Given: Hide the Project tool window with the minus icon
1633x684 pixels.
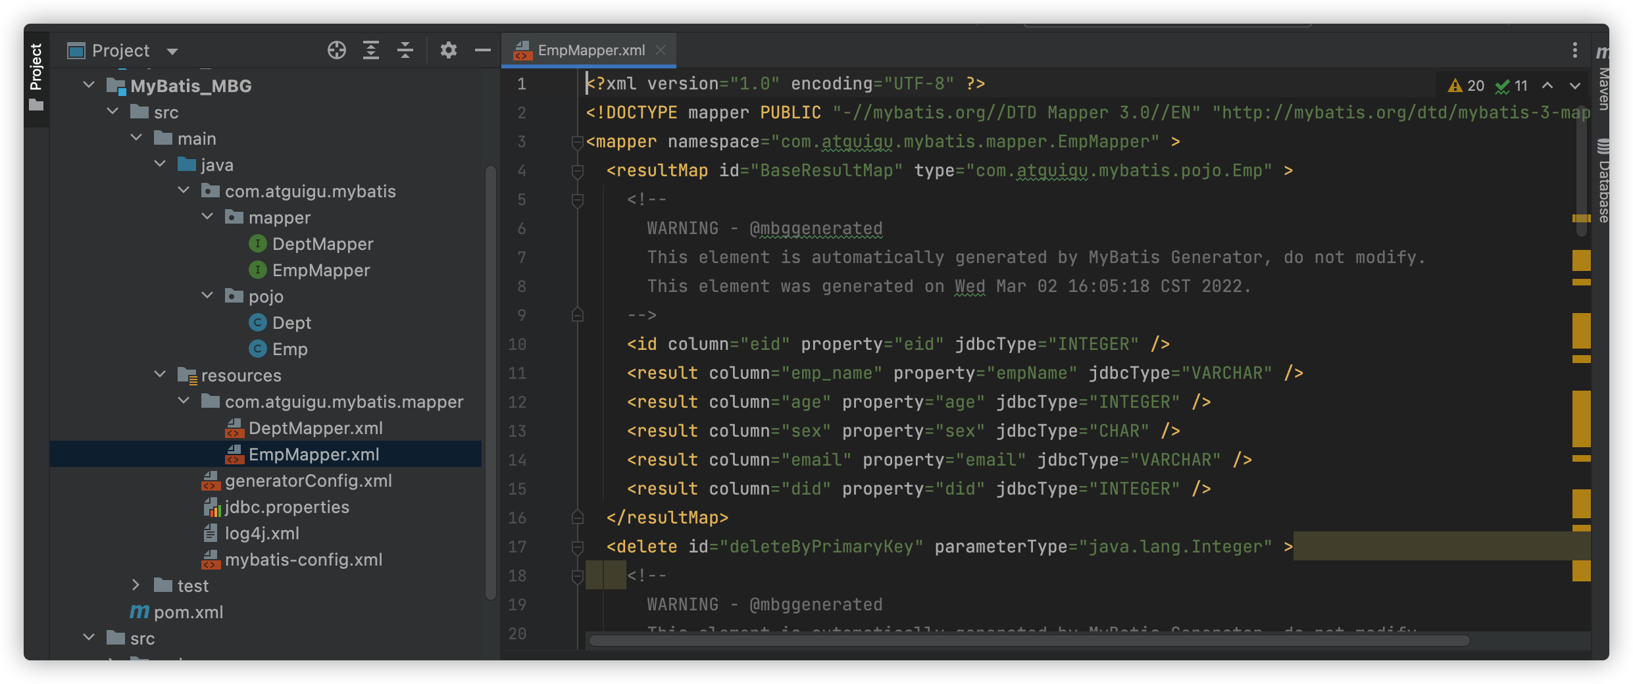Looking at the screenshot, I should [483, 50].
